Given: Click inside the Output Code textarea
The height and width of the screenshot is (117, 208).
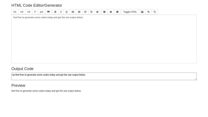Looking at the screenshot, I should [104, 76].
